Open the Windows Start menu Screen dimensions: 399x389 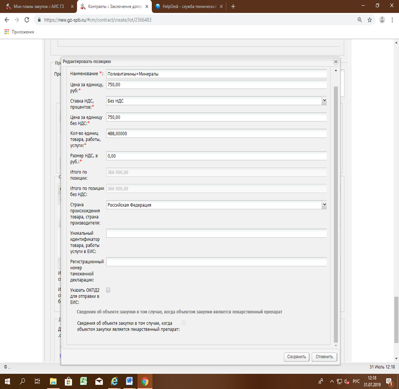[x=7, y=381]
